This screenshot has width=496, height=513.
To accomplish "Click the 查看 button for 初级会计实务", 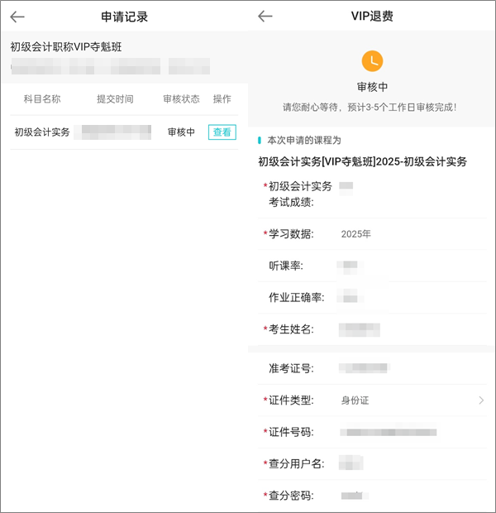I will click(x=222, y=132).
